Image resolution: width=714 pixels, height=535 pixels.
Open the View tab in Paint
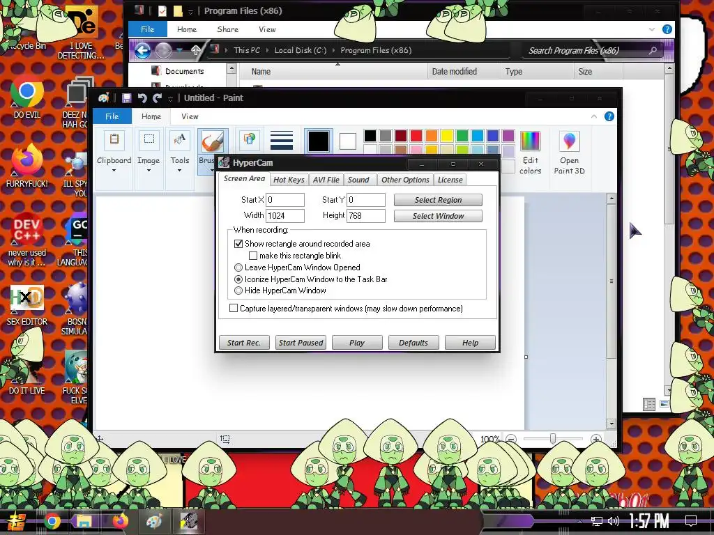[x=190, y=116]
